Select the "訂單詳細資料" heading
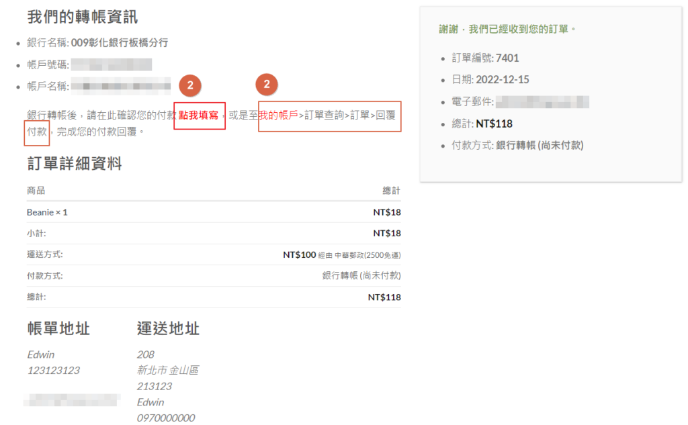The height and width of the screenshot is (425, 688). (75, 164)
